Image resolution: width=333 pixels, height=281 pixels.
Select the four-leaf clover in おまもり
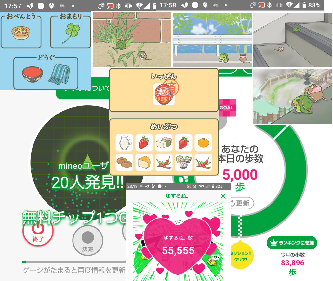coord(71,33)
